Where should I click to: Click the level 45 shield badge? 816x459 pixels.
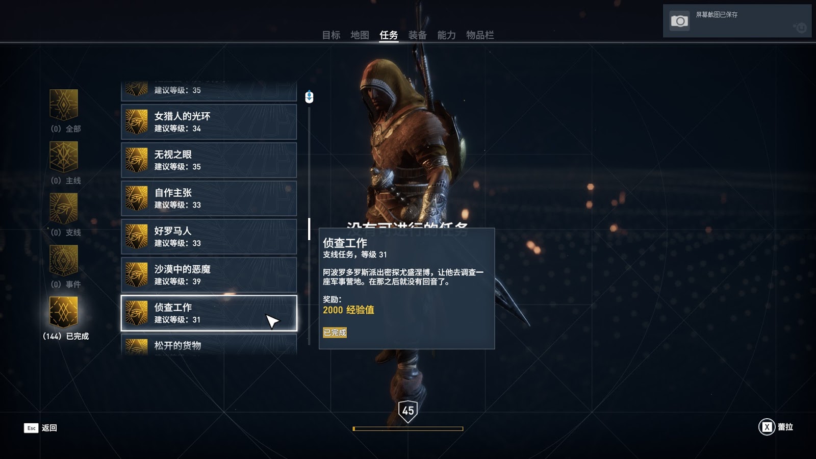(408, 411)
